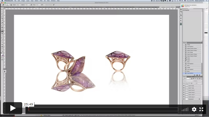
Task: Create new snapshot in History panel
Action: coord(197,75)
